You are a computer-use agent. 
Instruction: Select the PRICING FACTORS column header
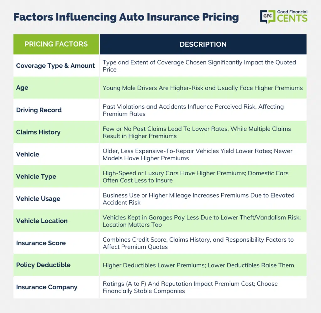[56, 44]
